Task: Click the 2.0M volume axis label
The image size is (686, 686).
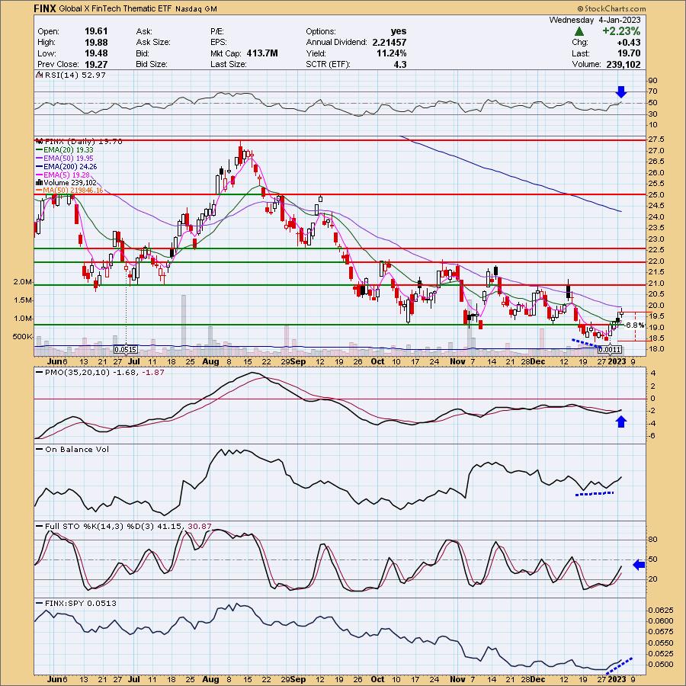Action: pyautogui.click(x=23, y=282)
